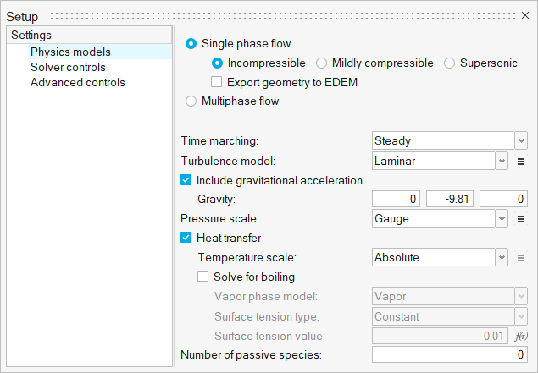This screenshot has height=373, width=538.
Task: Choose Mildly compressible flow option
Action: 322,63
